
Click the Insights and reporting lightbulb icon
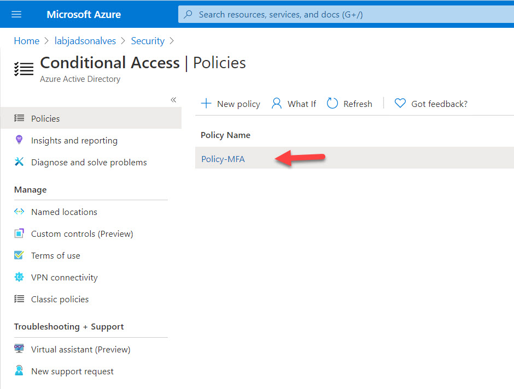[x=19, y=140]
